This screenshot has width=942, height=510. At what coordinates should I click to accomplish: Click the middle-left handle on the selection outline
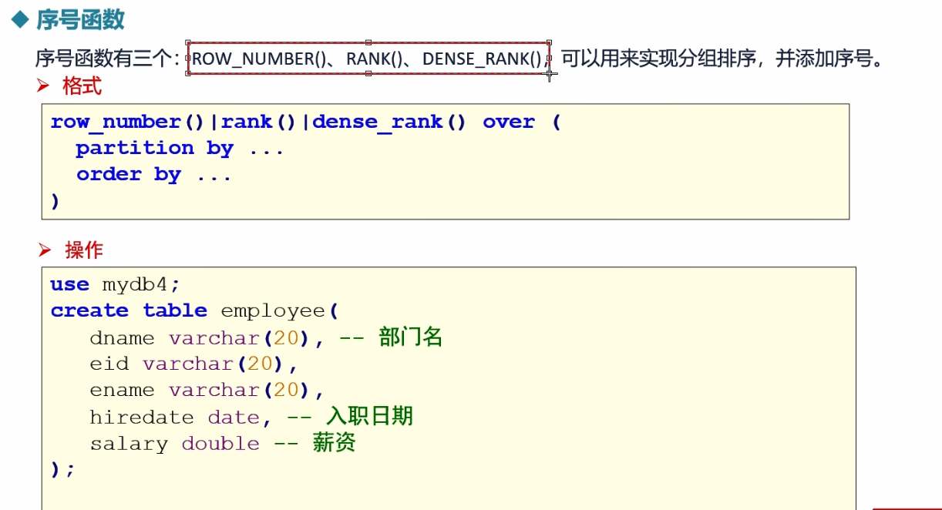pos(186,59)
